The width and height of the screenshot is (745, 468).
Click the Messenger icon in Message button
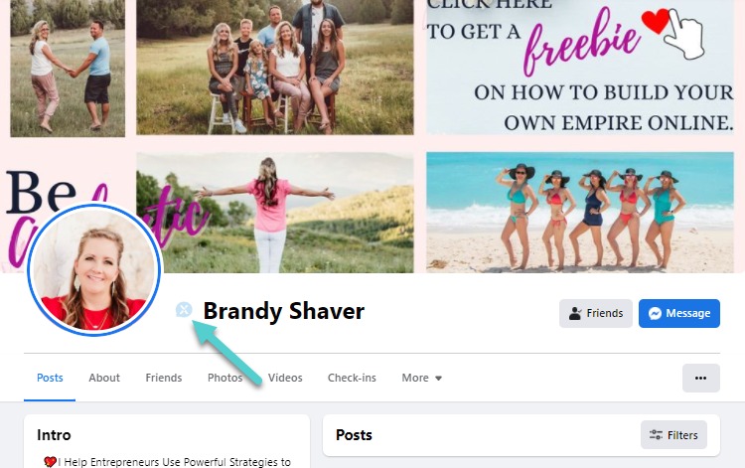(655, 314)
